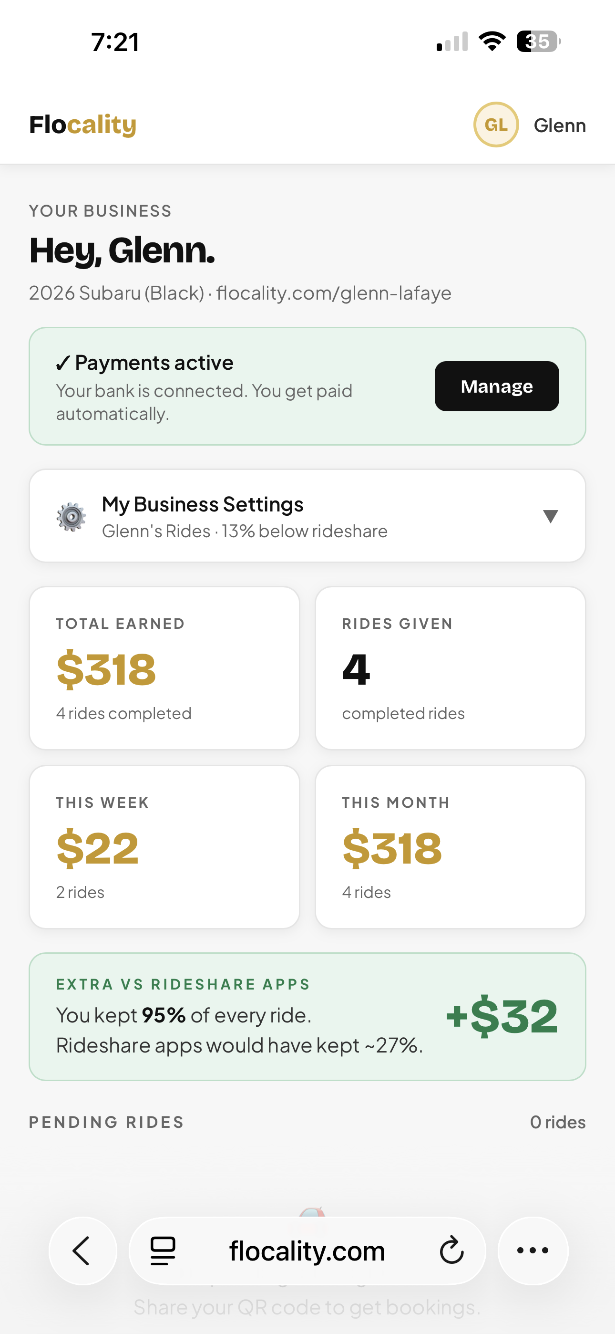Tap the Pending Rides section header
The image size is (615, 1334).
click(107, 1122)
